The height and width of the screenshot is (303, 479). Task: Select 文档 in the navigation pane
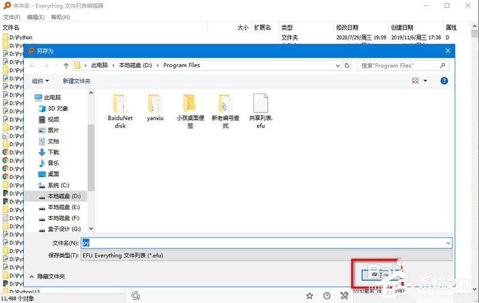click(49, 141)
